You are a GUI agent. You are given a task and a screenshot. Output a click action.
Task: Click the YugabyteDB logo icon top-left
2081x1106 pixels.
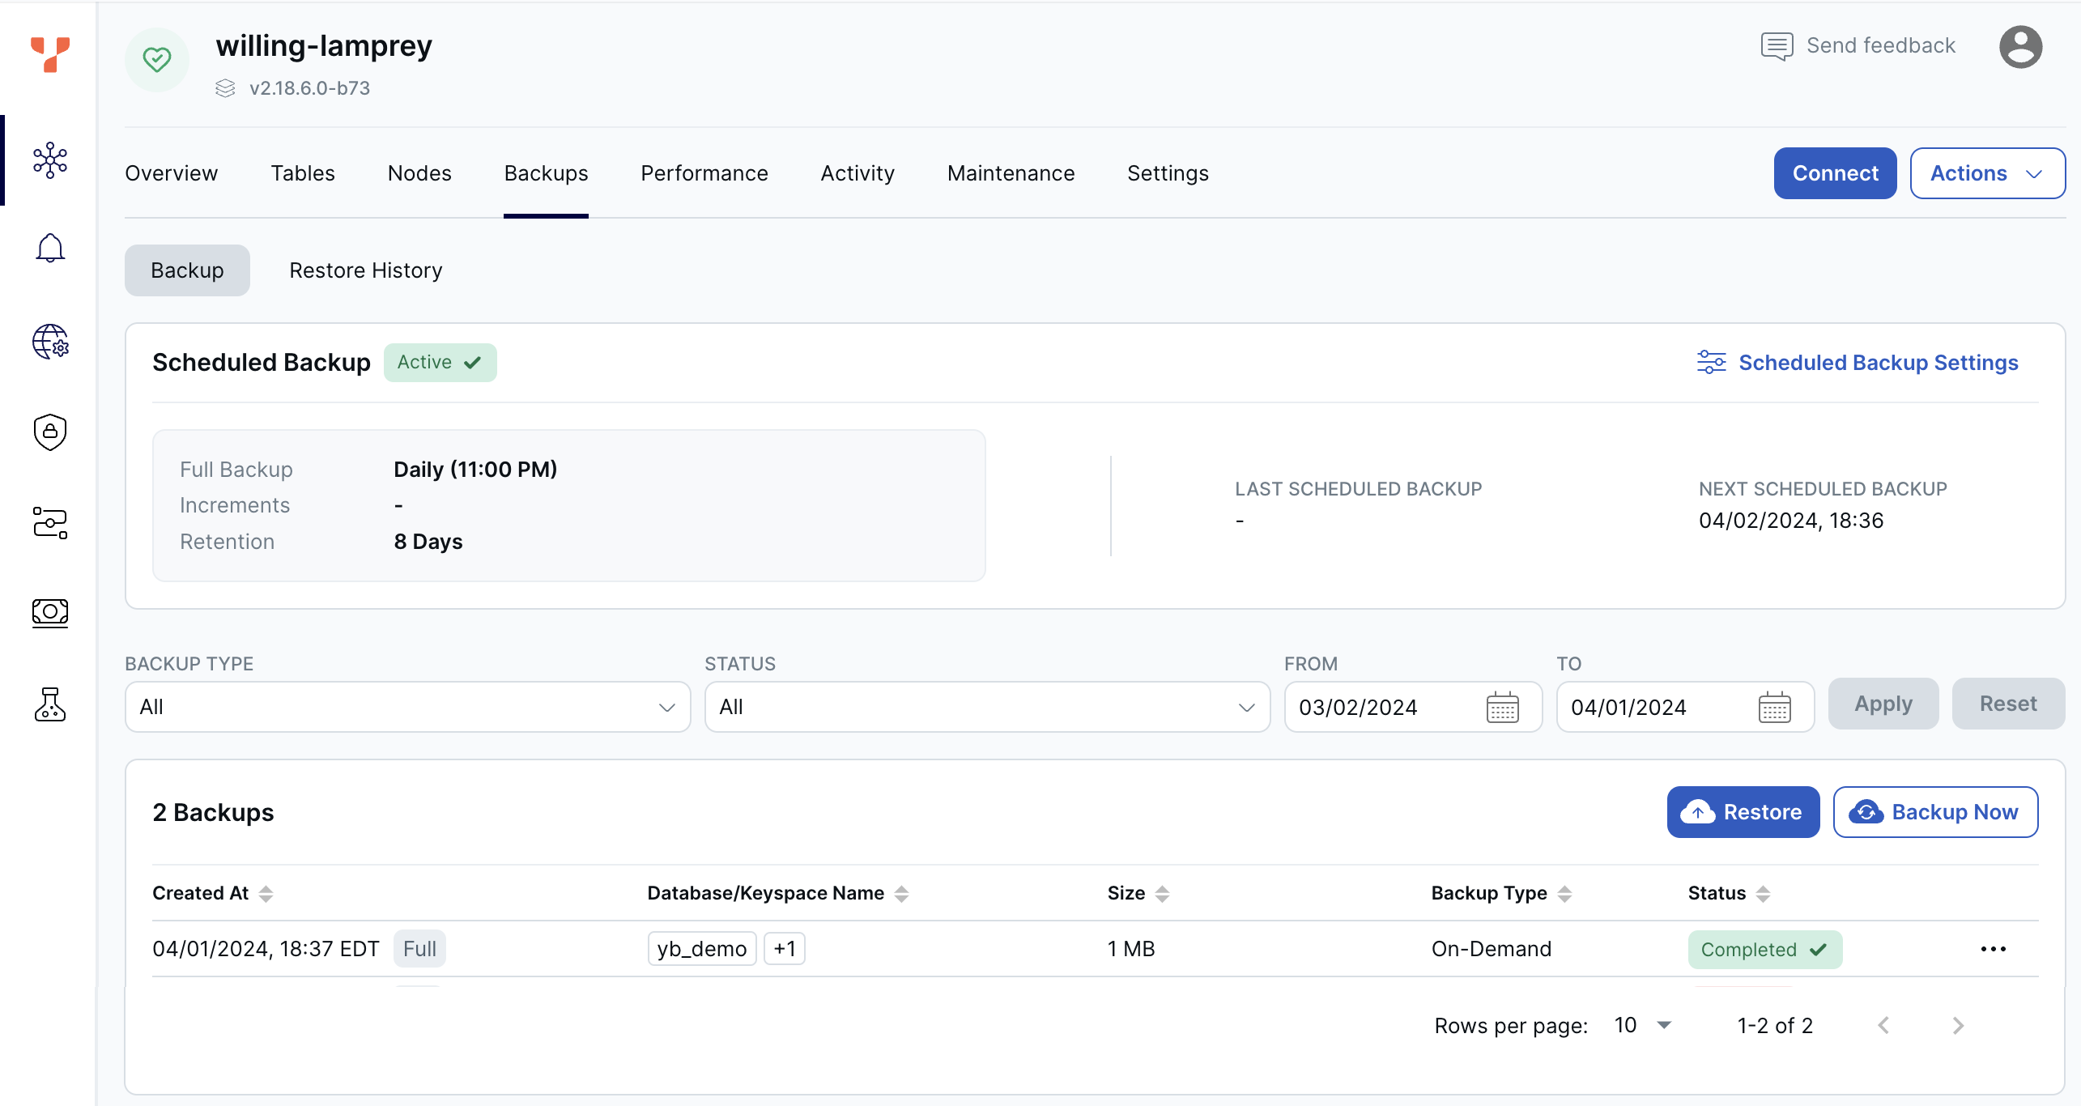pos(49,55)
